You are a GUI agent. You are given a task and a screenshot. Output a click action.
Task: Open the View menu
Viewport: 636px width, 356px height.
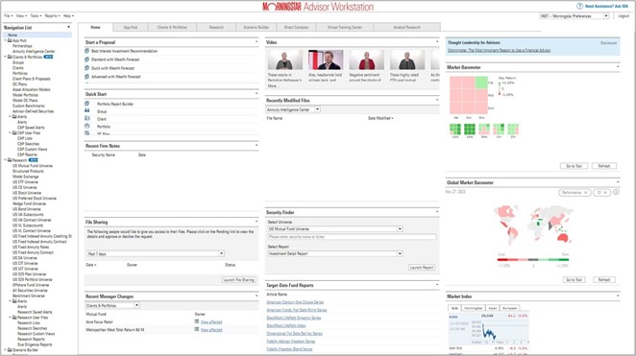click(x=21, y=15)
